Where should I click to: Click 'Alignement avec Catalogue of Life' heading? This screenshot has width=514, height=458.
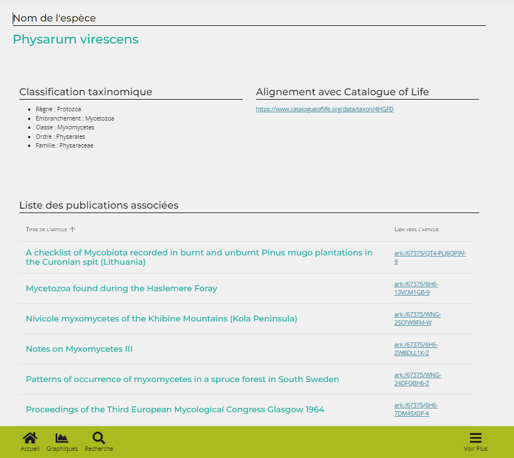(342, 92)
